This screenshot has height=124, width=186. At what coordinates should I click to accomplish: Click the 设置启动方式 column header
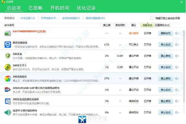(162, 25)
